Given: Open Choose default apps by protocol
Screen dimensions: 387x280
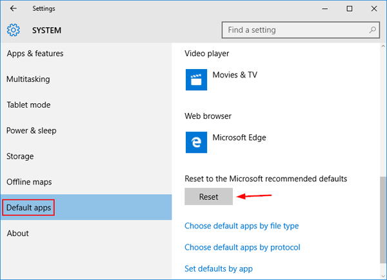Looking at the screenshot, I should click(242, 247).
